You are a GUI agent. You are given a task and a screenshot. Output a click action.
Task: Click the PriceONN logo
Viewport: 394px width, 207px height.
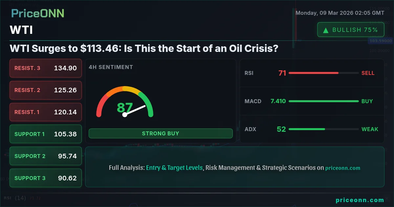coord(38,13)
